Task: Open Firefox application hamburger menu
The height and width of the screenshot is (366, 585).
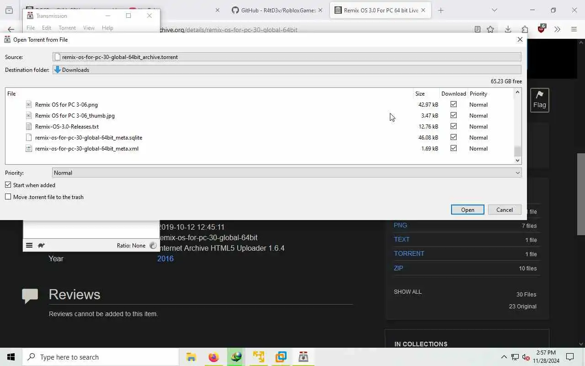Action: [574, 29]
